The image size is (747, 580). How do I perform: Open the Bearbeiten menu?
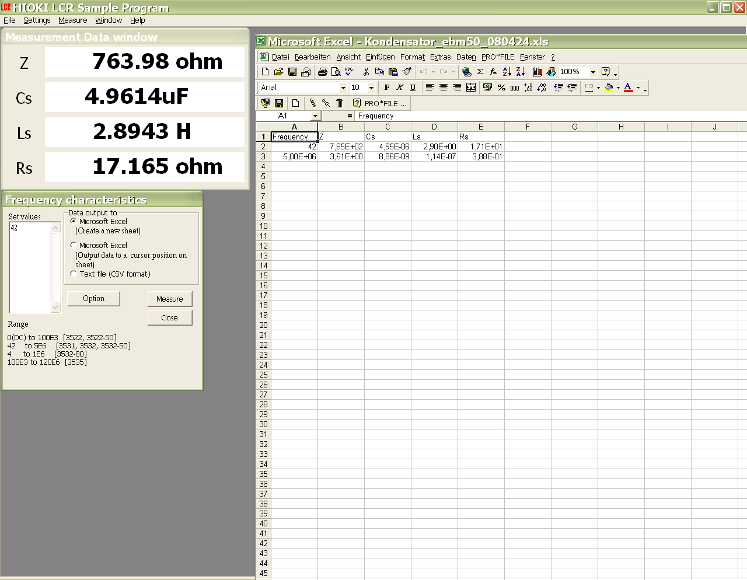pos(313,57)
